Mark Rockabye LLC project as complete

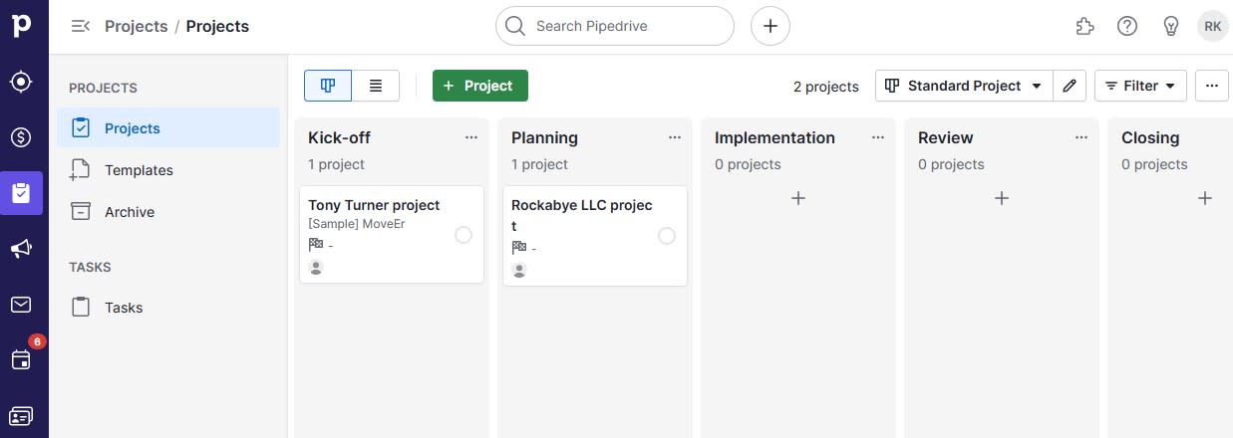(667, 236)
